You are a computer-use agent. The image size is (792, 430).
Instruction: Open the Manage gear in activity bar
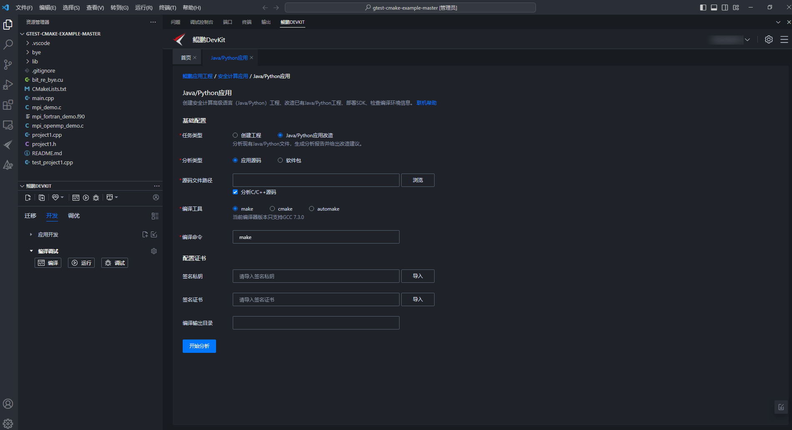[8, 424]
